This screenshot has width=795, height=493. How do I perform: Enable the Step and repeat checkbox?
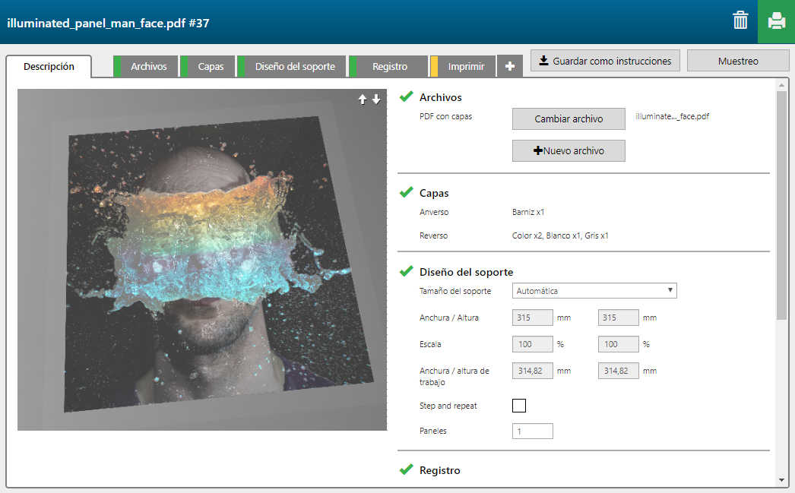coord(519,406)
